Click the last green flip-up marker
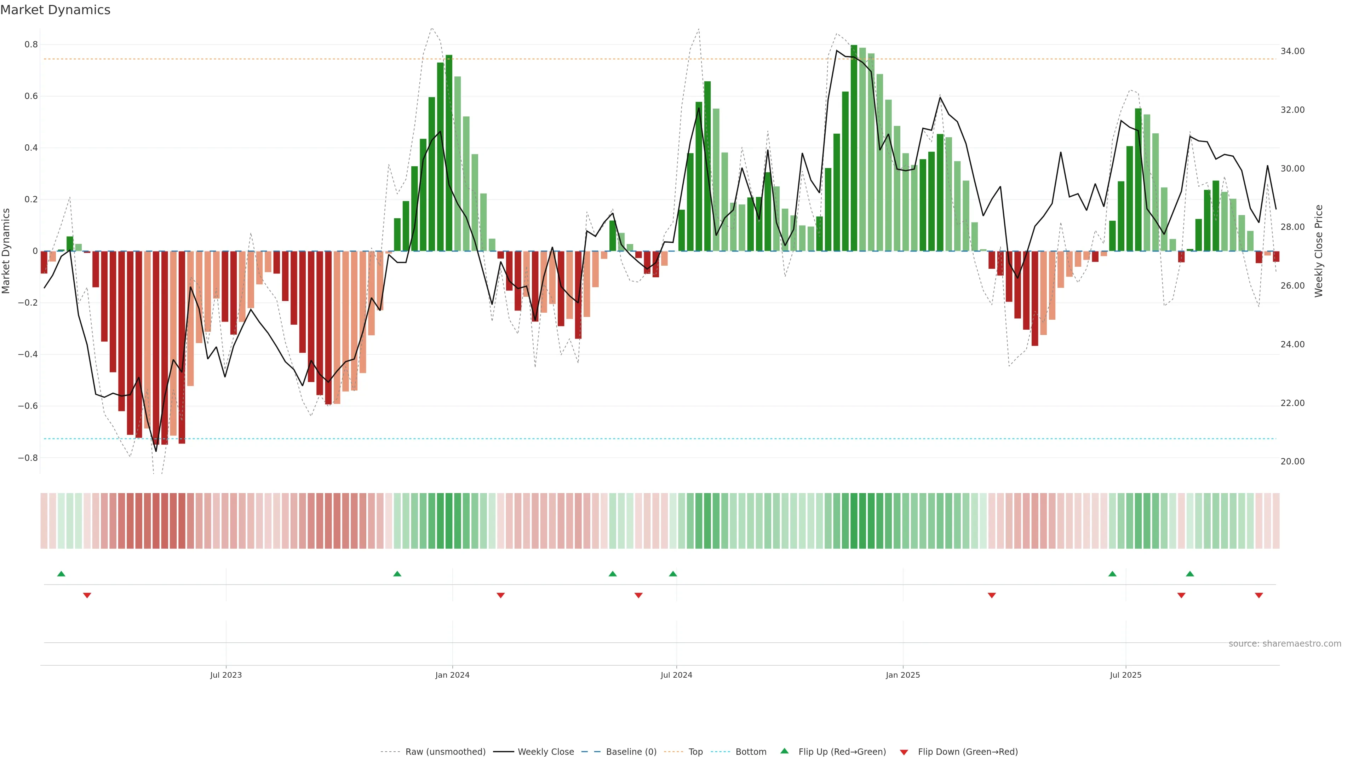Screen dimensions: 1359x764 tap(1189, 574)
